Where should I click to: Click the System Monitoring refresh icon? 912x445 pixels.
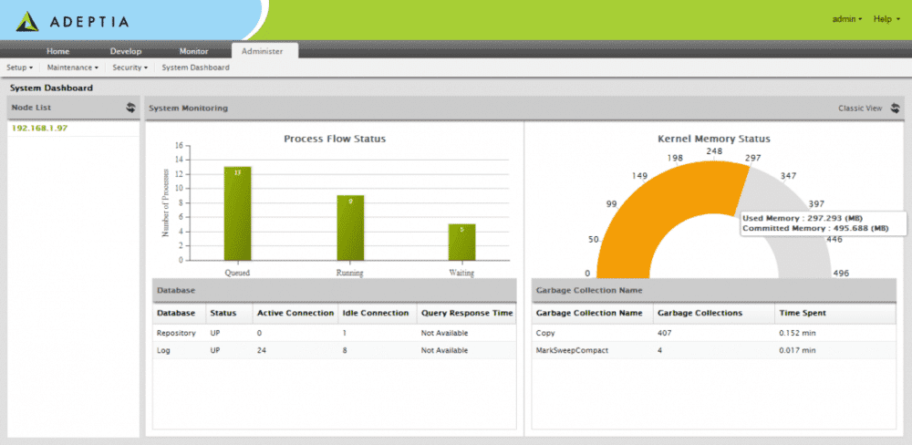click(x=894, y=108)
